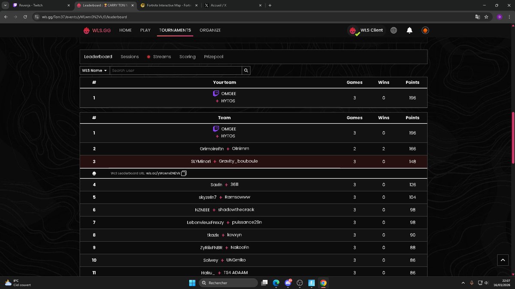Click Chrome icon in taskbar

pos(323,283)
